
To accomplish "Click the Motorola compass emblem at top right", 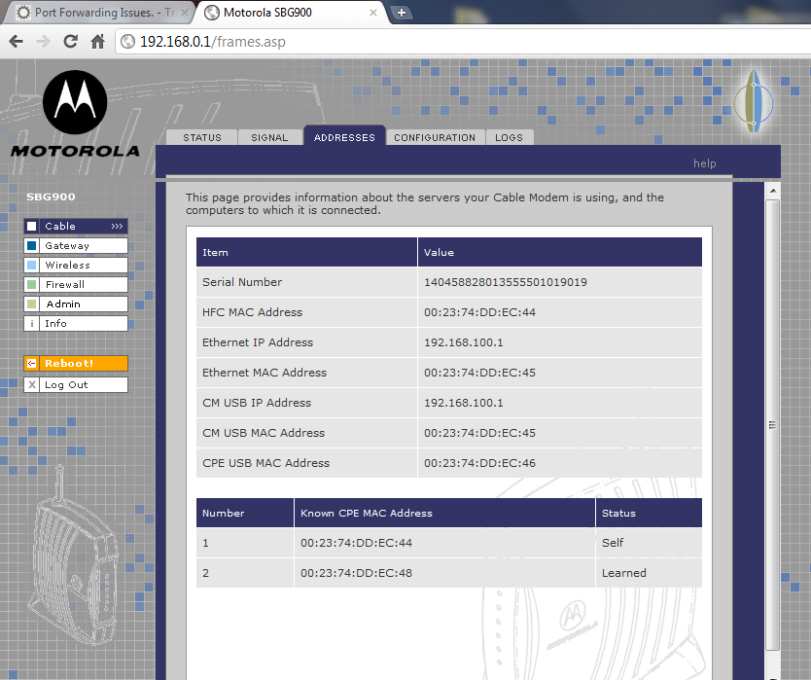I will (x=754, y=101).
